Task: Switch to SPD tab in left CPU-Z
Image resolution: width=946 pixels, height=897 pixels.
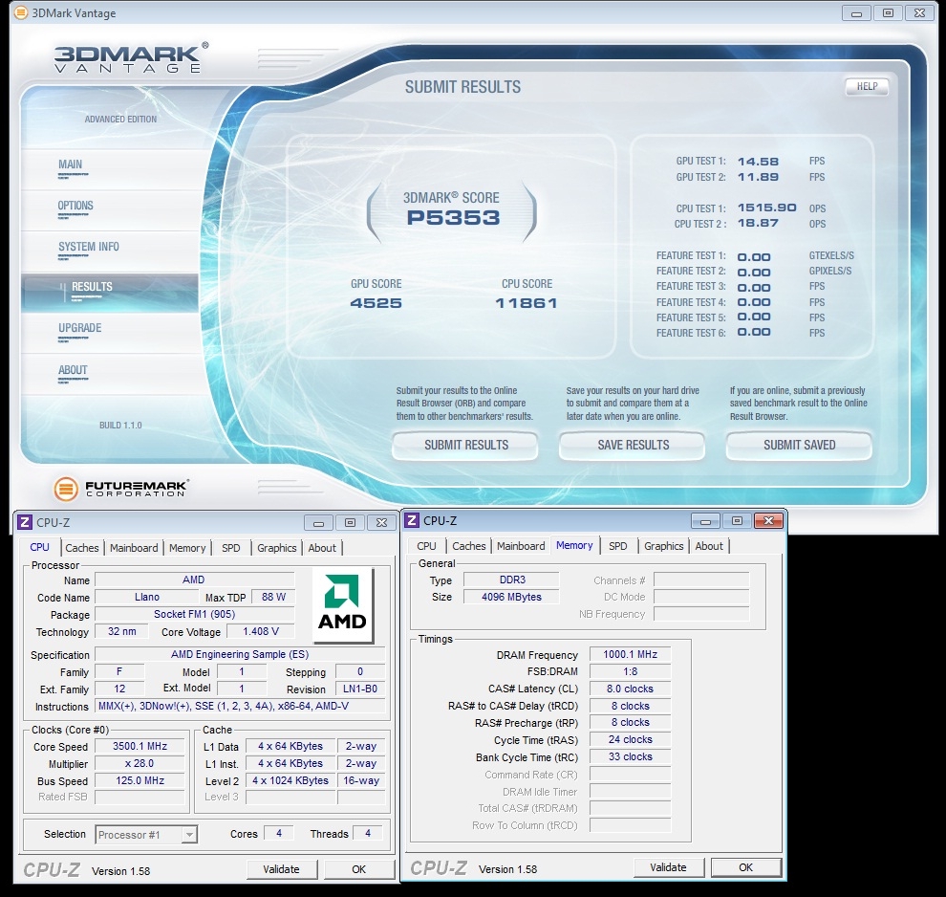Action: tap(231, 548)
